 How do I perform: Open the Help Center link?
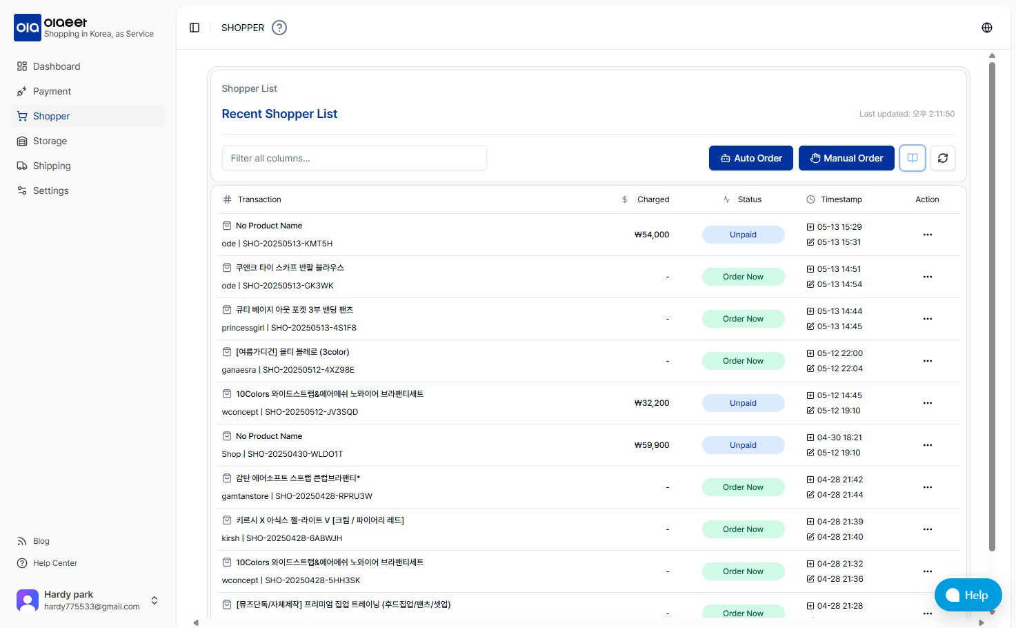(55, 563)
